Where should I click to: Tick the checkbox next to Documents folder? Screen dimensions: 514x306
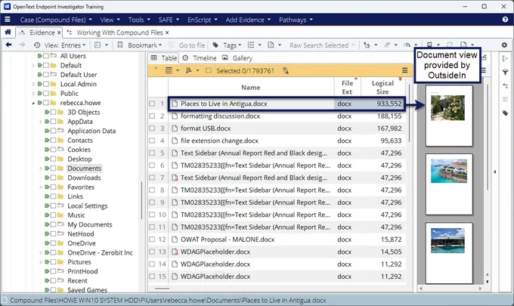(x=53, y=168)
